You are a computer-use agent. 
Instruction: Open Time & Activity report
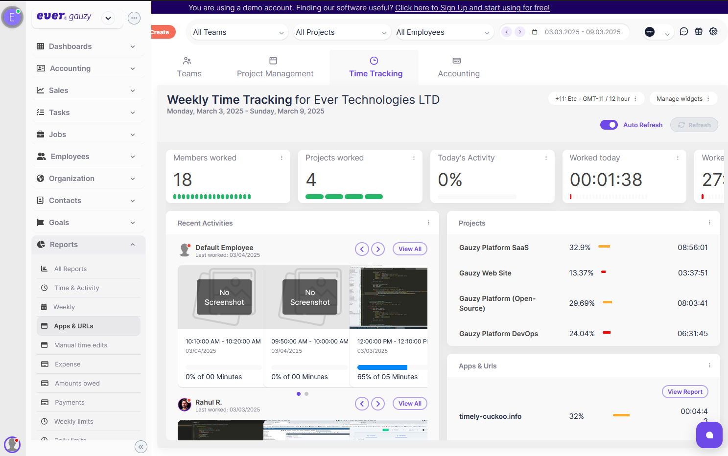(x=89, y=288)
